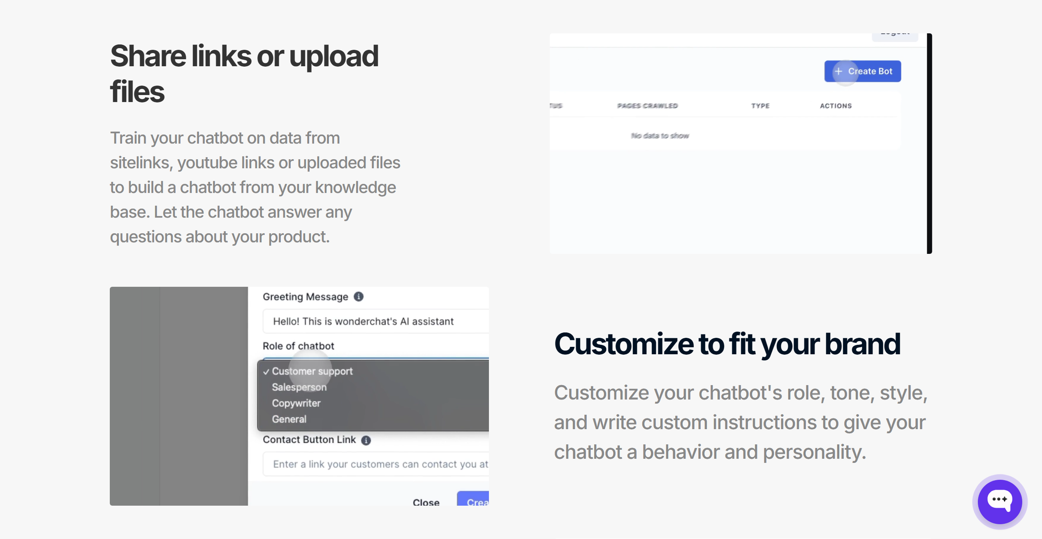Click the Actions column header
Image resolution: width=1042 pixels, height=539 pixels.
(x=836, y=106)
